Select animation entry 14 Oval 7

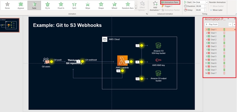click(x=220, y=73)
